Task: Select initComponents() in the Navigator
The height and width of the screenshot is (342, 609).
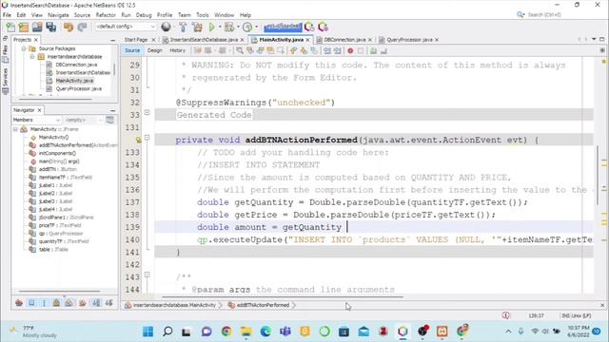Action: click(x=57, y=153)
